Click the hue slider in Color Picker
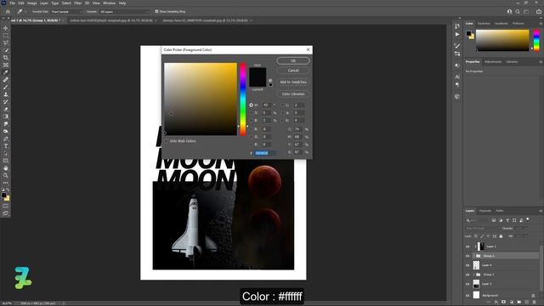 tap(243, 99)
